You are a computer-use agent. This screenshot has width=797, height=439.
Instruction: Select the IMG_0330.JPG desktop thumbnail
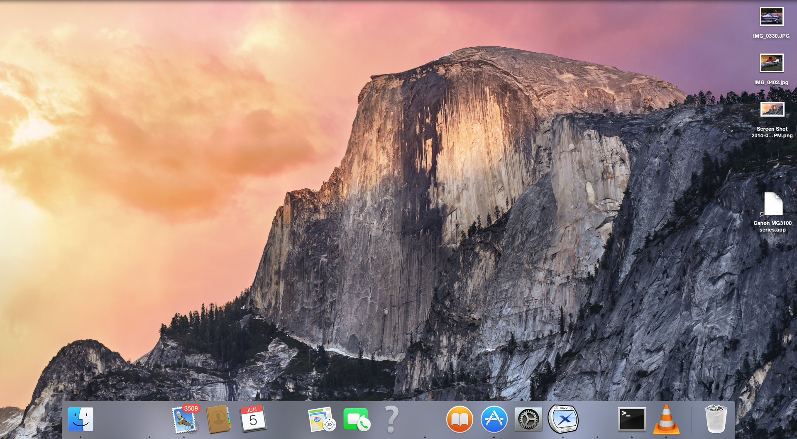(x=772, y=17)
